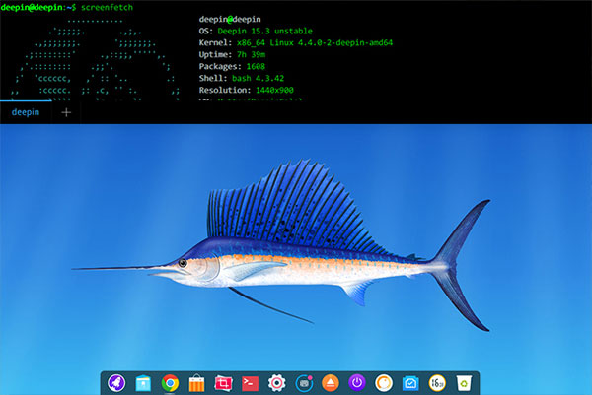Open the rocket Launcher in the dock
Viewport: 592px width, 395px height.
[116, 383]
